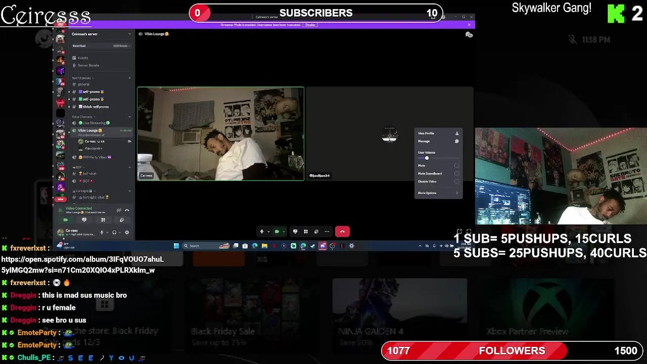Enter full screen for call view
Image resolution: width=647 pixels, height=364 pixels.
(x=469, y=232)
